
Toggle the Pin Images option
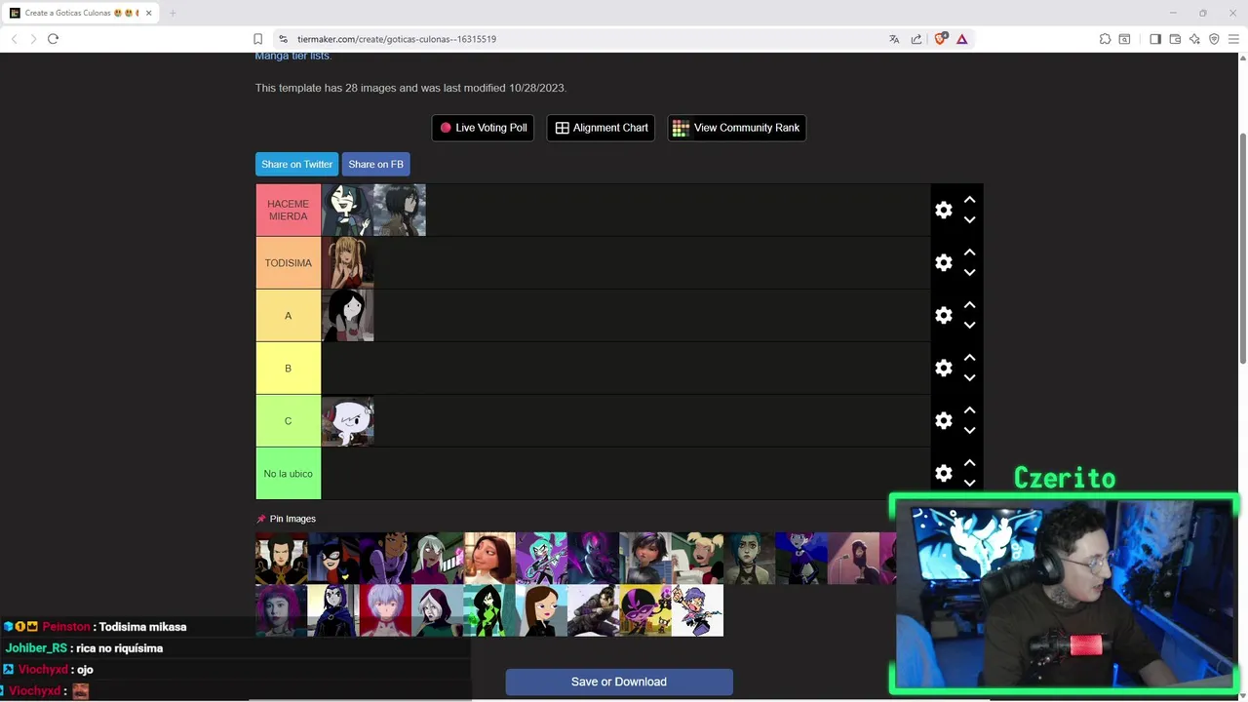[x=287, y=519]
